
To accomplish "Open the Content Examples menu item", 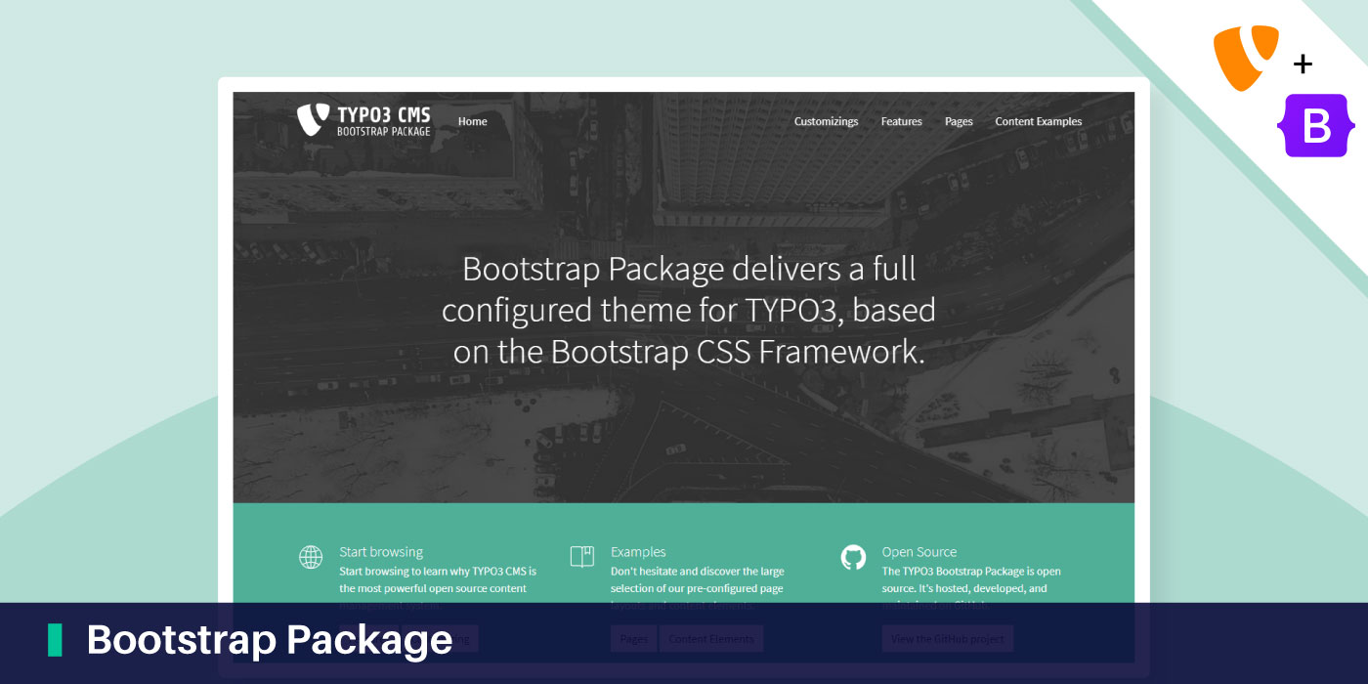I will 1038,121.
